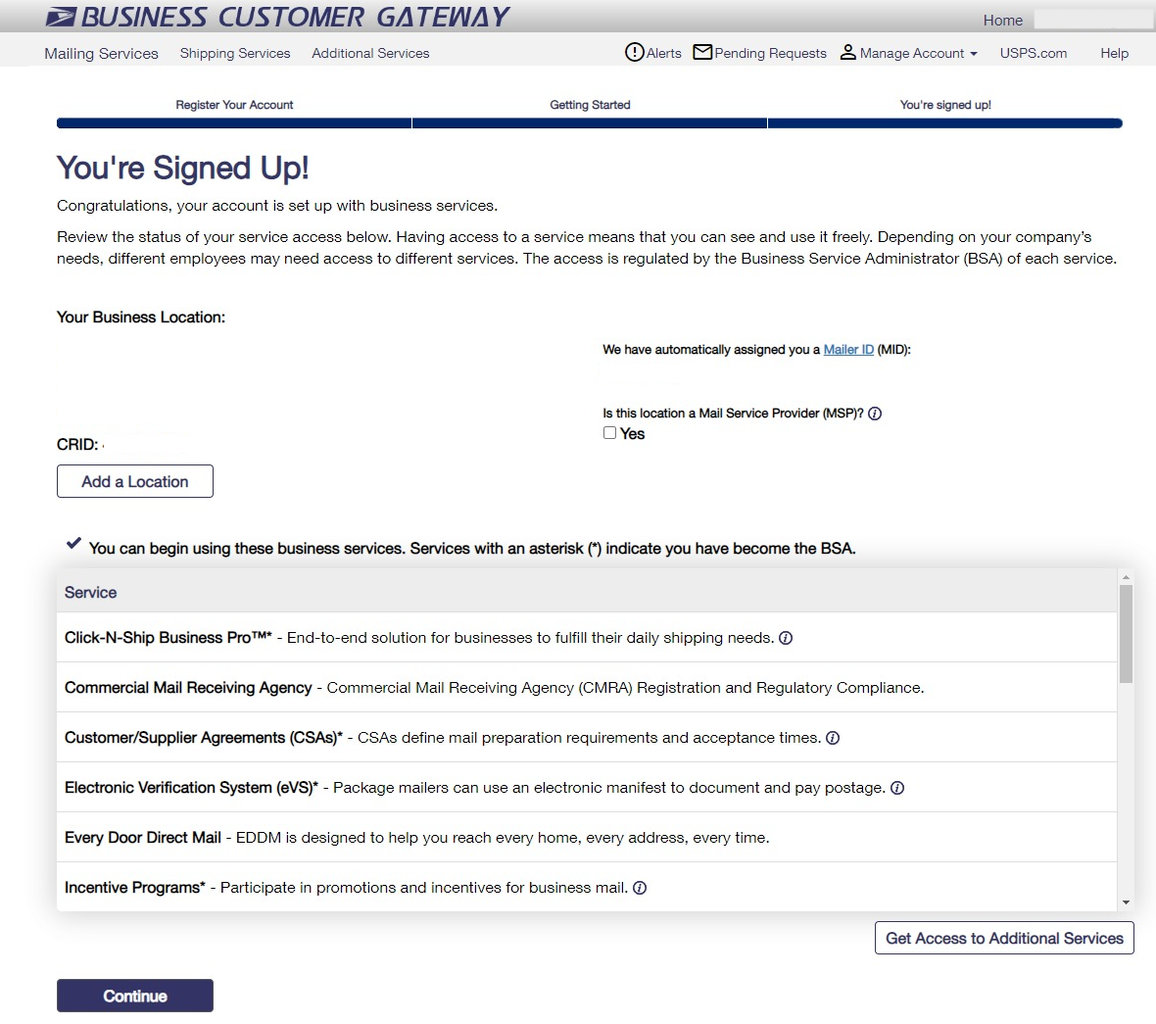Image resolution: width=1156 pixels, height=1024 pixels.
Task: Check the Yes checkbox for Mail Service Provider
Action: (609, 433)
